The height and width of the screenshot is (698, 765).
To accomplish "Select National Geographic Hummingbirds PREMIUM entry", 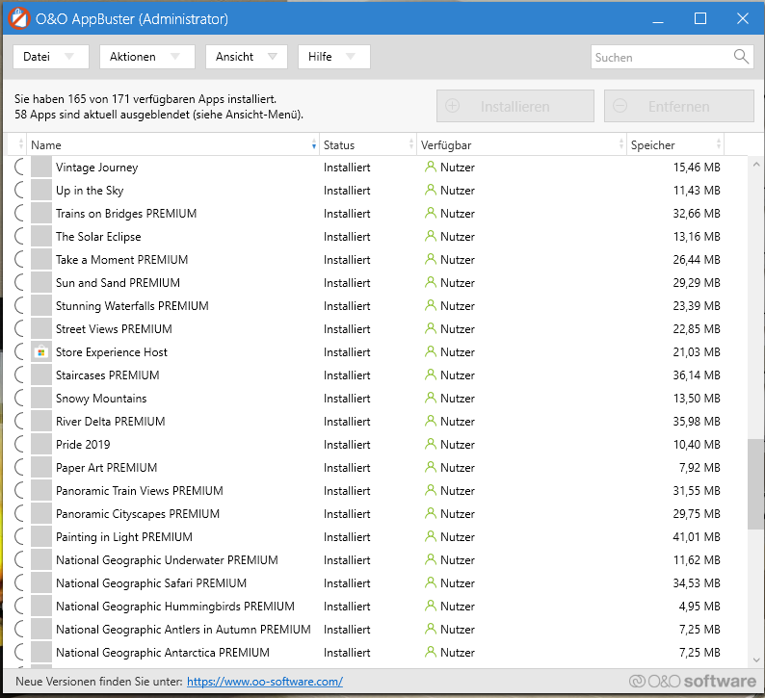I will tap(175, 607).
